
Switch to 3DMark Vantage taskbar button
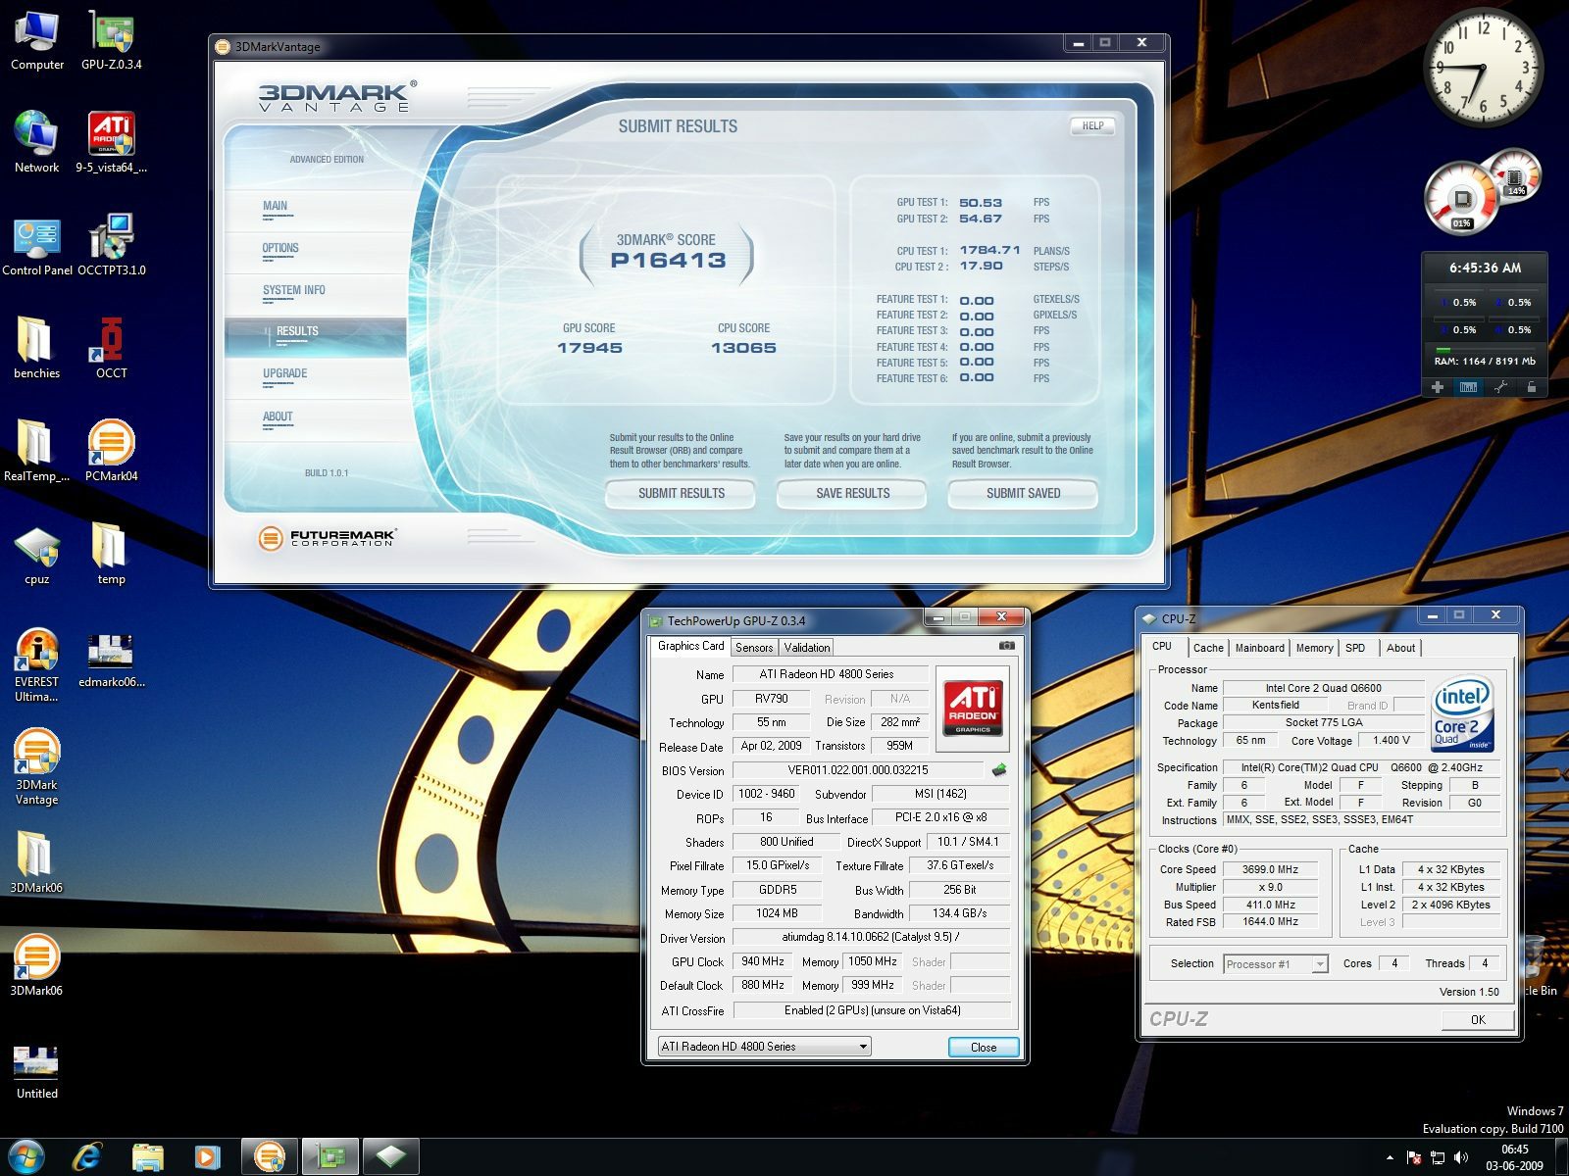point(269,1157)
